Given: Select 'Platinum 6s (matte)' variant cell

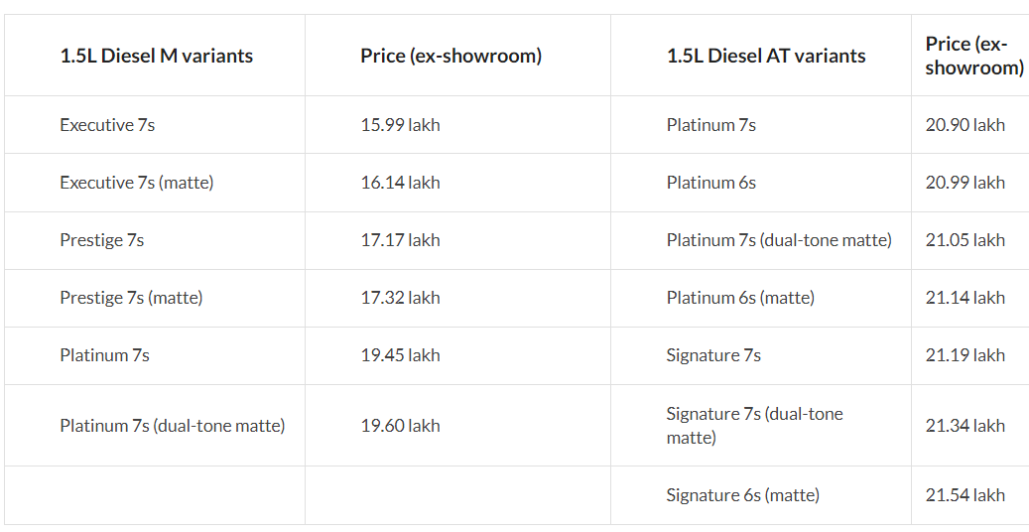Looking at the screenshot, I should (x=740, y=298).
